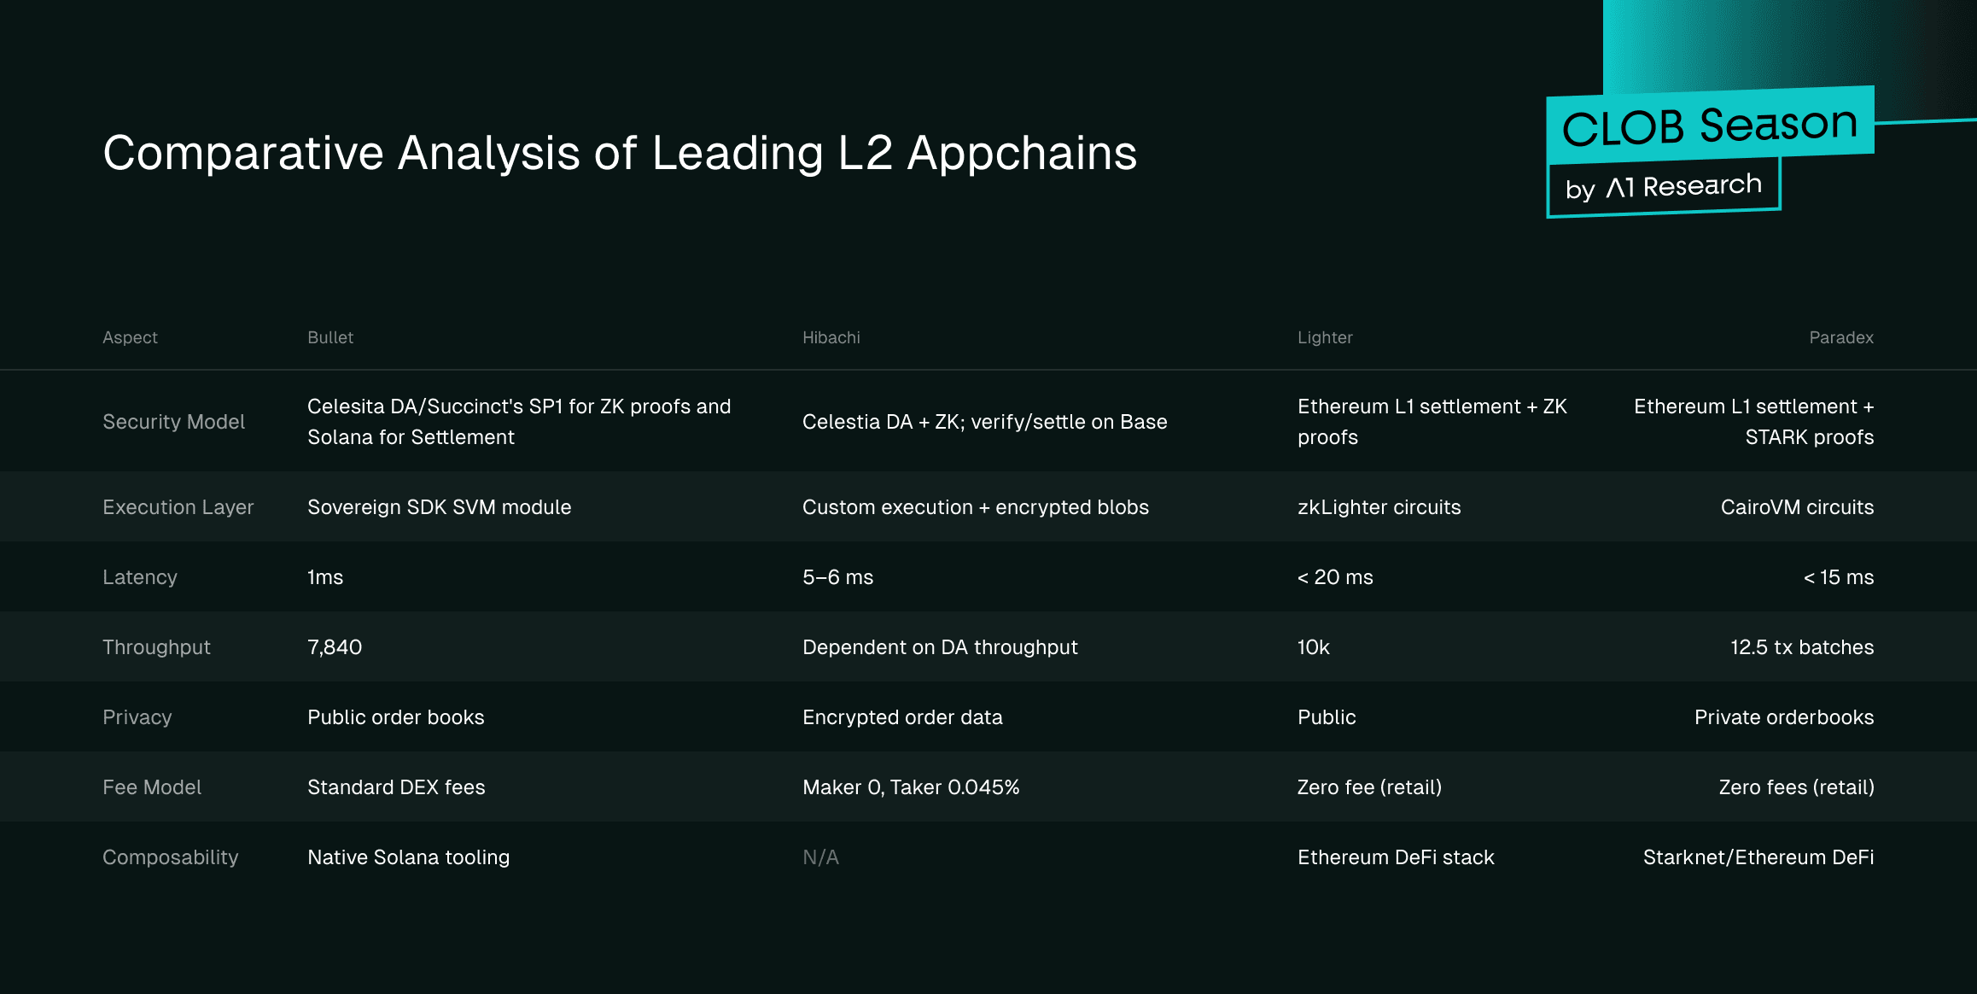The width and height of the screenshot is (1977, 994).
Task: Click 'Native Solana tooling' cell
Action: pos(408,857)
